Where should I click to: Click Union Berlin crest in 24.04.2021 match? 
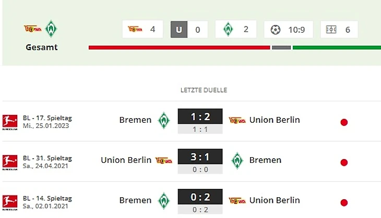[x=164, y=160]
